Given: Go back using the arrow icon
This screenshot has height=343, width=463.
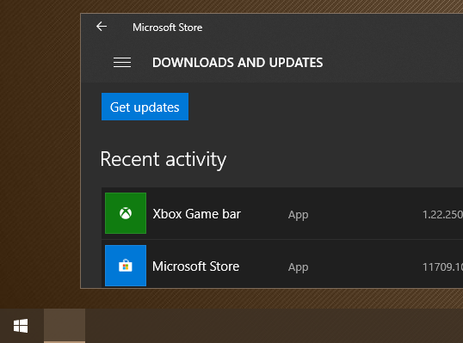Looking at the screenshot, I should click(x=102, y=27).
